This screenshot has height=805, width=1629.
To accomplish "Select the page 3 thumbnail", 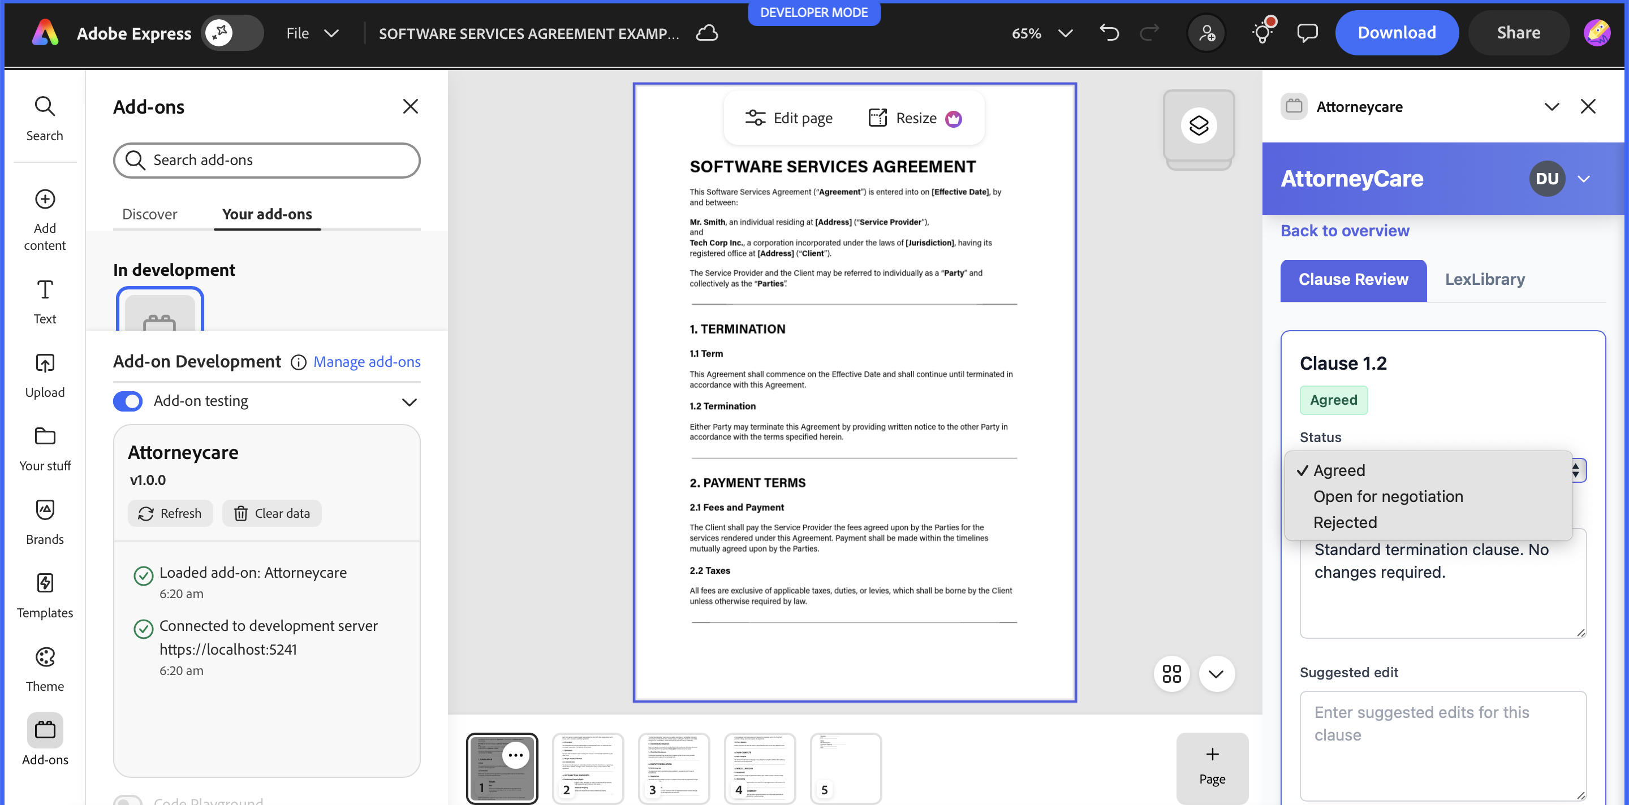I will pos(674,768).
